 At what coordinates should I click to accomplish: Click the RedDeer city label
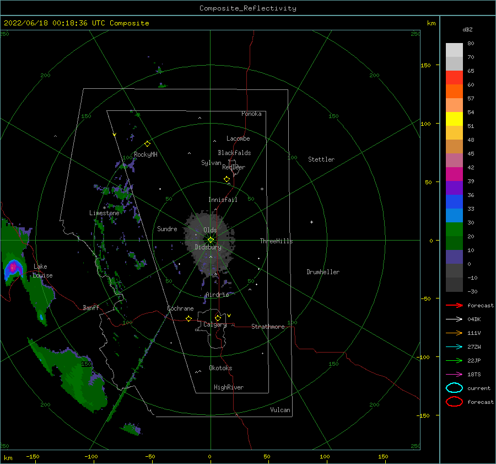coord(234,167)
